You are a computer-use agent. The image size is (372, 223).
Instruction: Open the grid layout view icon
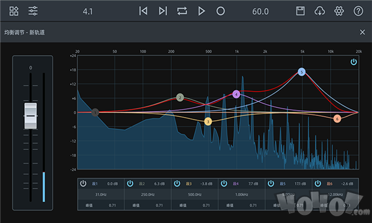[14, 11]
